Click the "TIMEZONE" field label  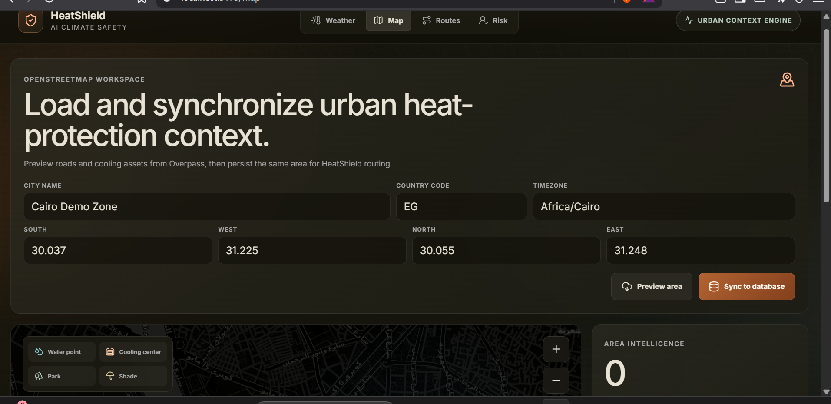[550, 185]
